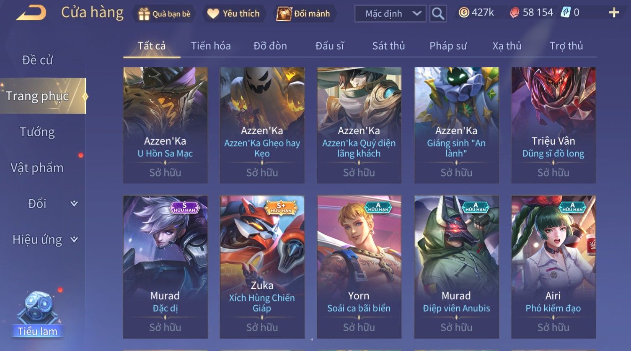Open Vật phẩm sidebar item
This screenshot has height=351, width=631.
37,168
